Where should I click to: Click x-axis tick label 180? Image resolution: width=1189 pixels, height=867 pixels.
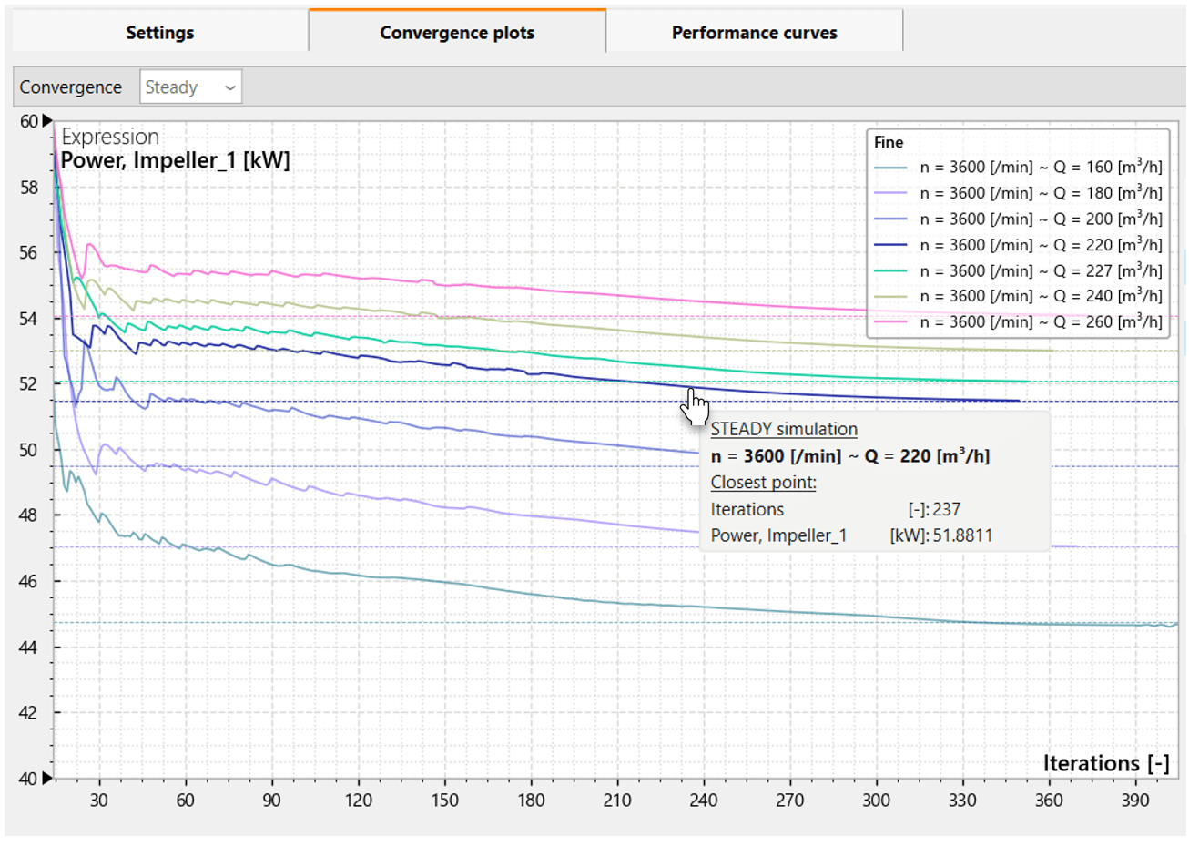(x=531, y=801)
